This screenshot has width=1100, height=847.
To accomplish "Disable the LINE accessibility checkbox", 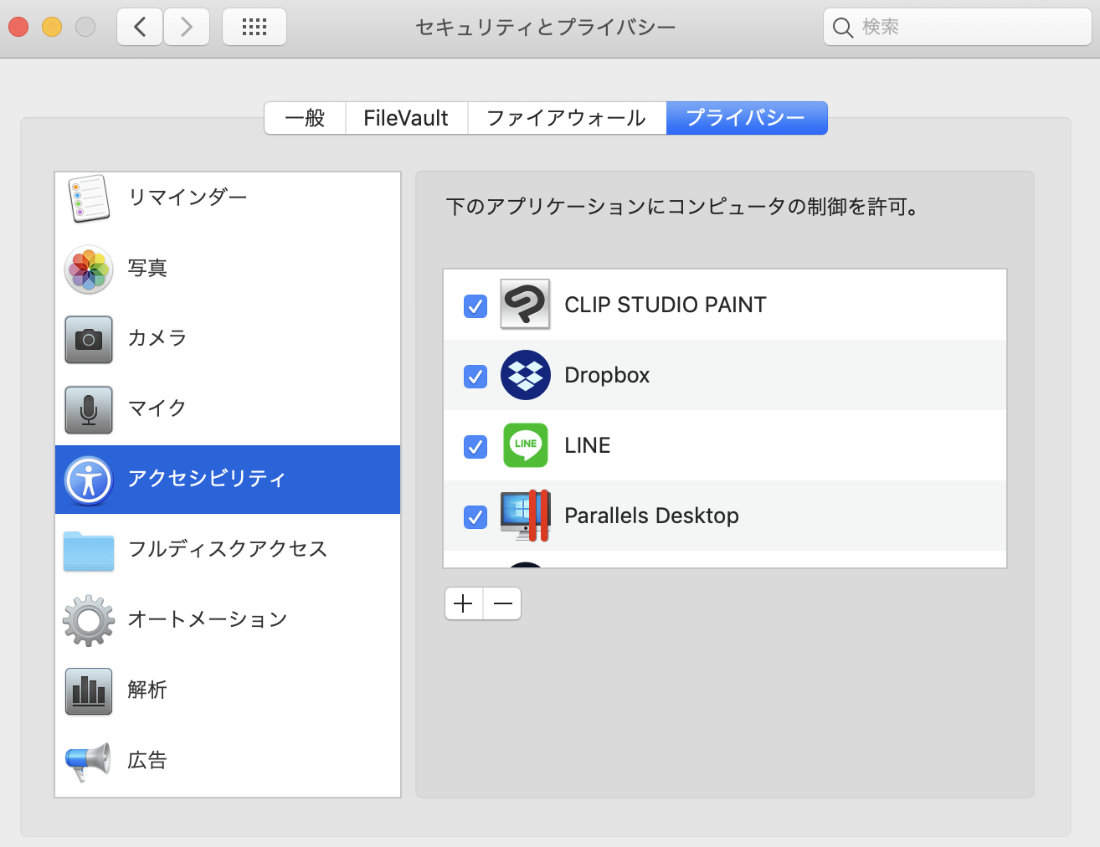I will point(475,447).
